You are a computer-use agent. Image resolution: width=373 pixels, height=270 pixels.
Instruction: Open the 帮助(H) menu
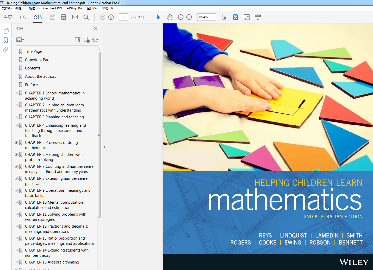(x=107, y=8)
